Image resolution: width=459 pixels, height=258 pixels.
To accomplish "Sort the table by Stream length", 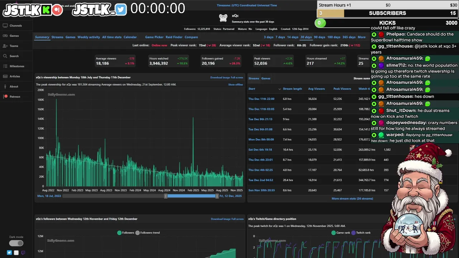I will [x=292, y=89].
